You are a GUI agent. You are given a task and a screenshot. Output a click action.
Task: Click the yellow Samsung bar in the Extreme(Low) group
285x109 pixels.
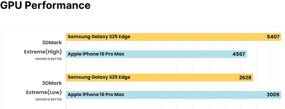point(159,77)
